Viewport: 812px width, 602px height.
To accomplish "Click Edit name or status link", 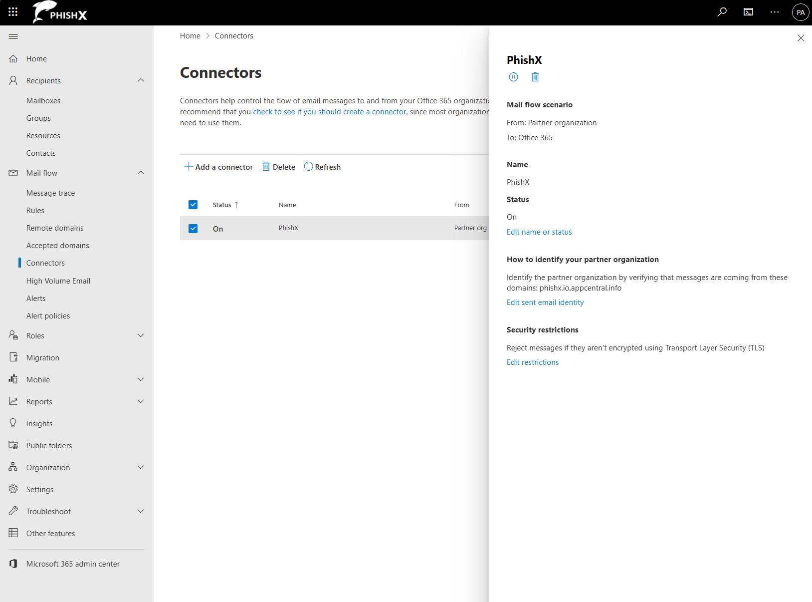I will (539, 232).
